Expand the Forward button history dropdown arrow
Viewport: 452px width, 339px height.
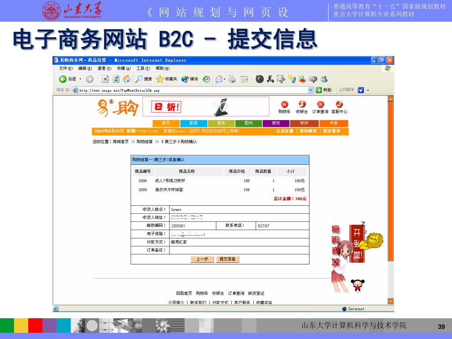[x=98, y=79]
